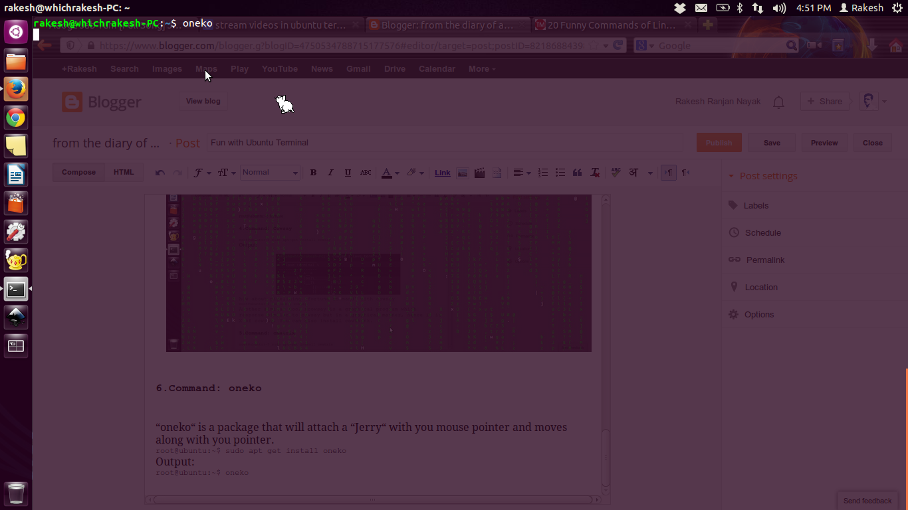This screenshot has height=510, width=908.
Task: Run spell check on the post
Action: point(616,173)
